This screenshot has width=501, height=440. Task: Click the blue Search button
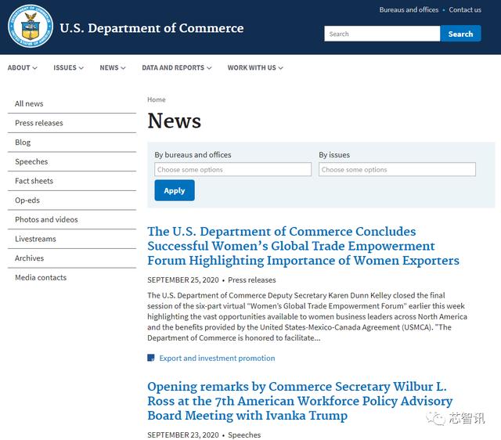coord(460,34)
